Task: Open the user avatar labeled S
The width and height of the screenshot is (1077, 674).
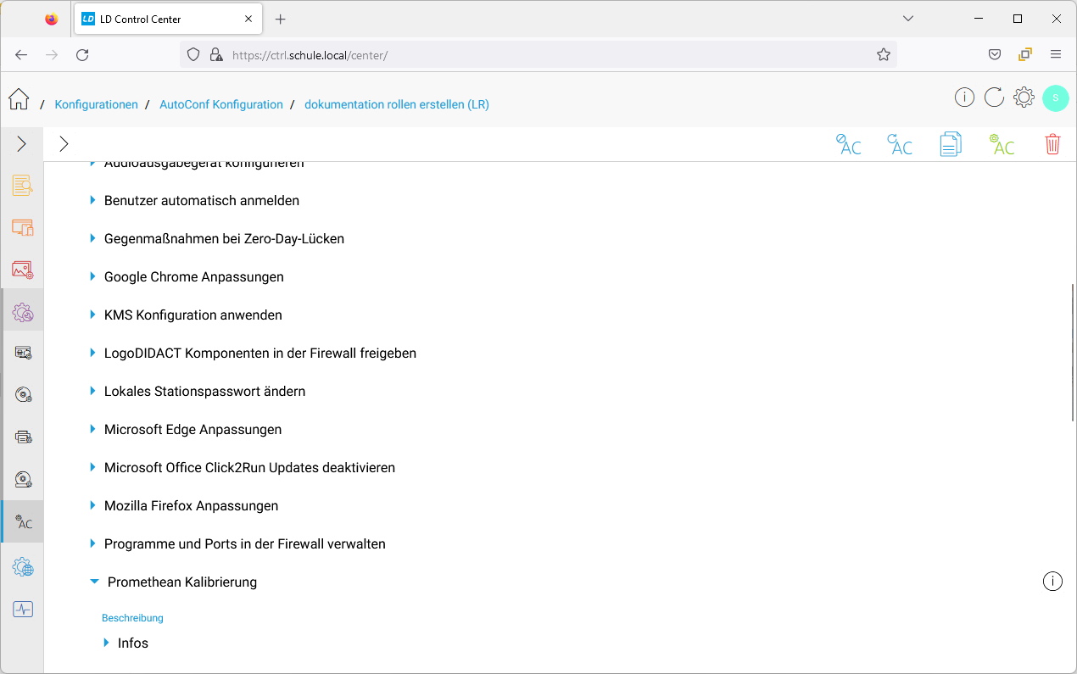Action: click(1056, 97)
